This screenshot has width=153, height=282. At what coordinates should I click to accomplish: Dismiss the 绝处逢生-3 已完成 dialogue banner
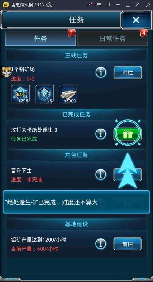(76, 202)
